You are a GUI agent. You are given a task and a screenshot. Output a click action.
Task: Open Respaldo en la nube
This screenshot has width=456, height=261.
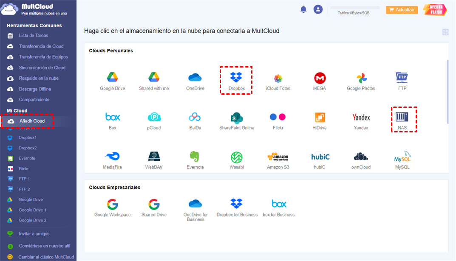click(x=38, y=78)
